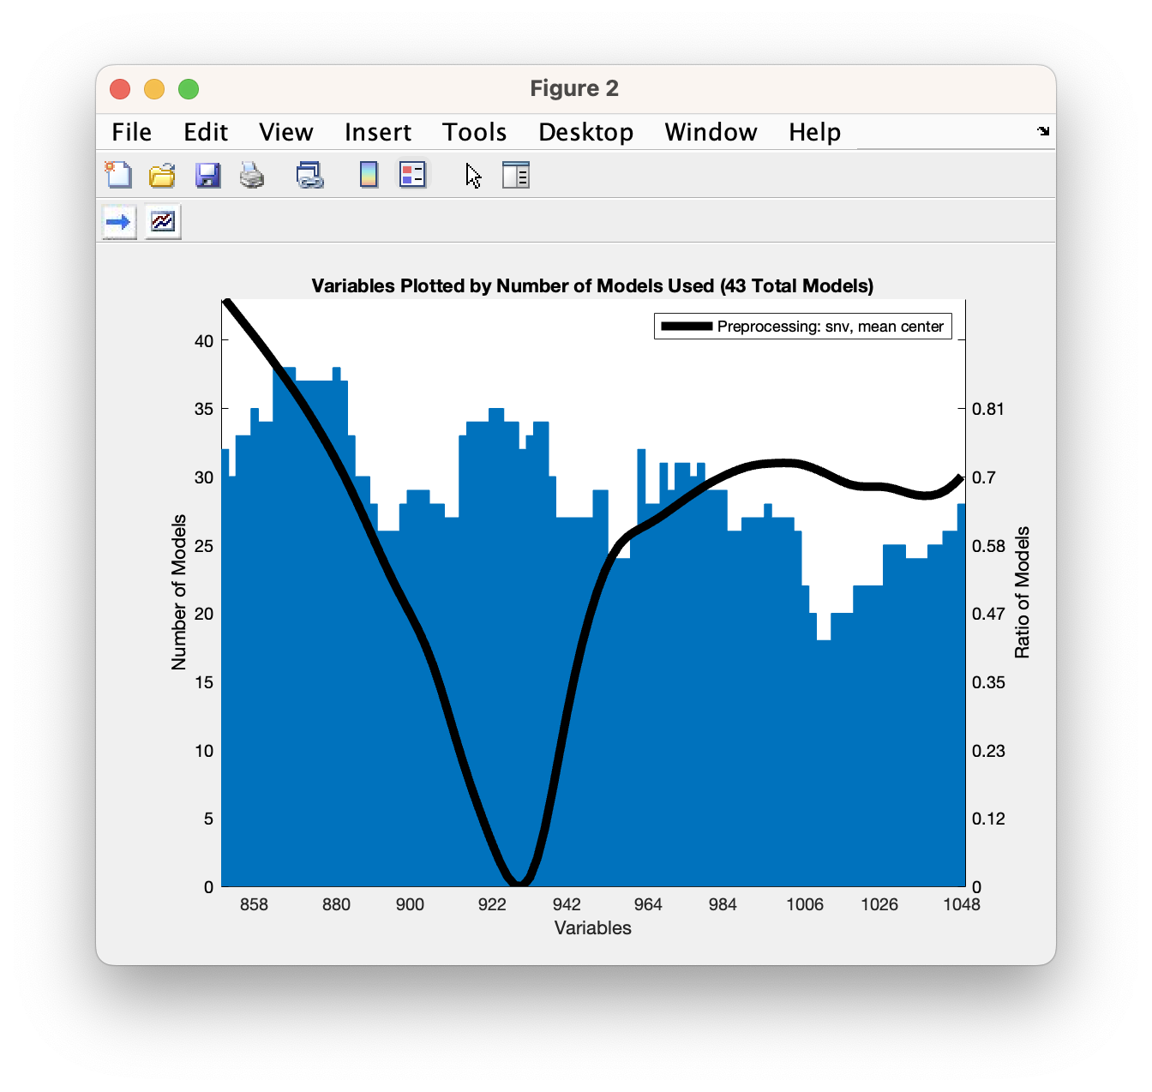Click the thick black line sample in legend
Screen dimensions: 1152x1092
tap(687, 327)
